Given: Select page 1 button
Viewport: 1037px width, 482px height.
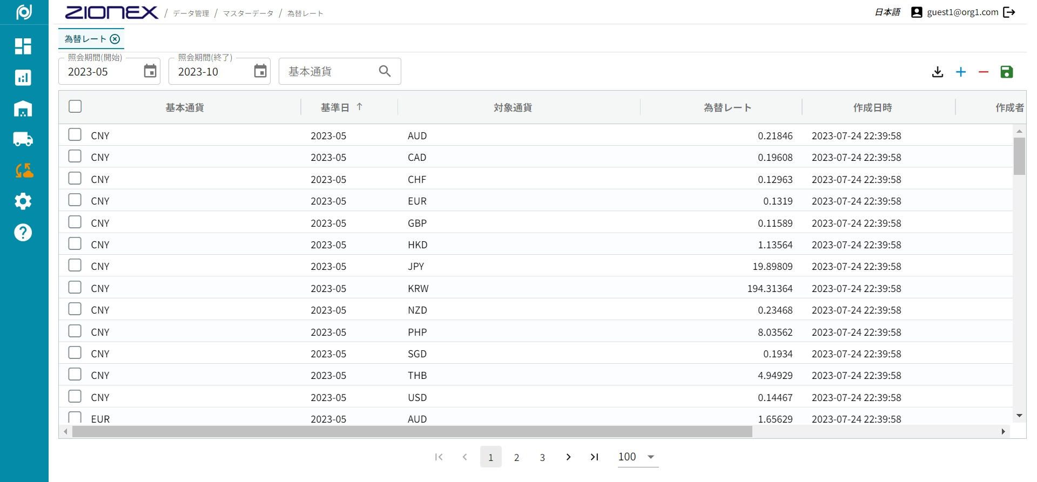Looking at the screenshot, I should (491, 457).
